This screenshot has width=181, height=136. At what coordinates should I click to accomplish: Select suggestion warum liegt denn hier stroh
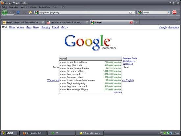pyautogui.click(x=90, y=86)
